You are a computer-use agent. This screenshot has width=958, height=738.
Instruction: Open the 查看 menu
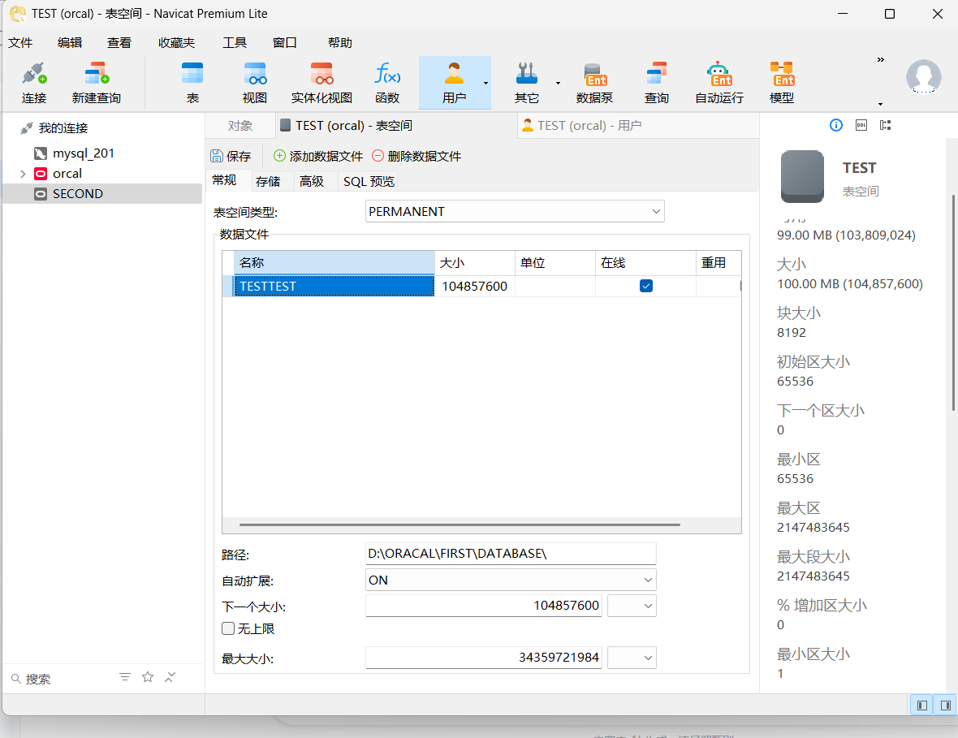(119, 43)
